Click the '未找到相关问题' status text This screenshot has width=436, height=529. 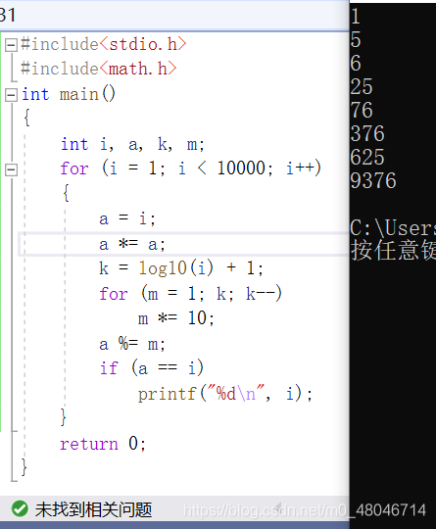93,509
